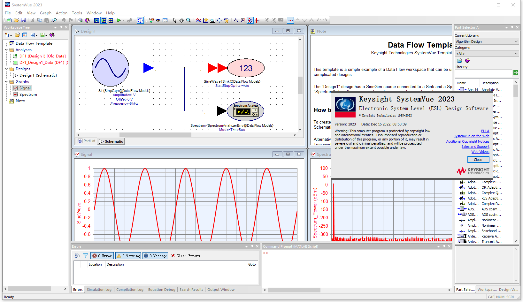This screenshot has width=523, height=302.
Task: Open the Run button dropdown arrow
Action: pyautogui.click(x=124, y=20)
